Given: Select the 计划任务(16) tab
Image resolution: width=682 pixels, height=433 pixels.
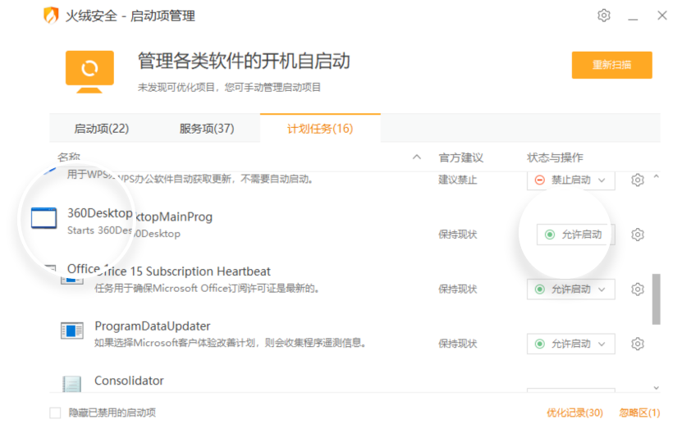Looking at the screenshot, I should click(x=320, y=129).
